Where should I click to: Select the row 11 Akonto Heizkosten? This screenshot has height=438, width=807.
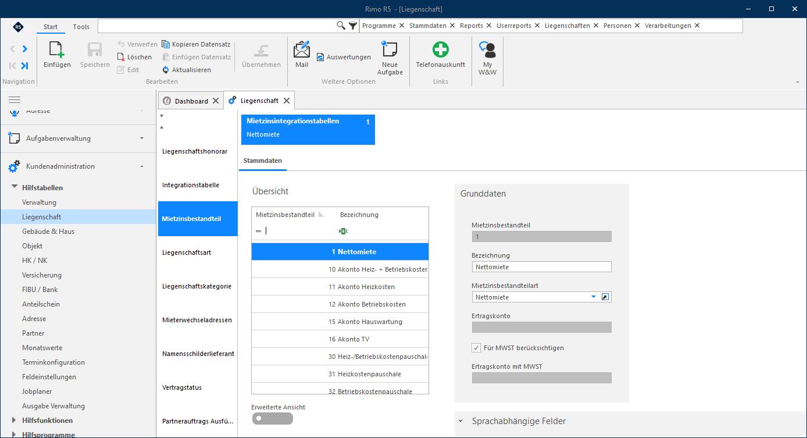[x=340, y=287]
